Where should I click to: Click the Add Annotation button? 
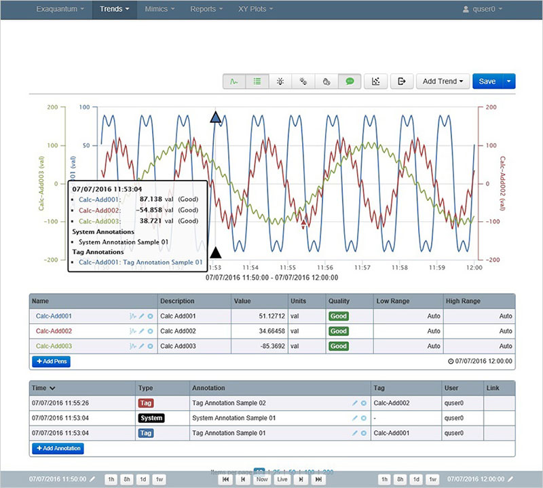pos(58,449)
